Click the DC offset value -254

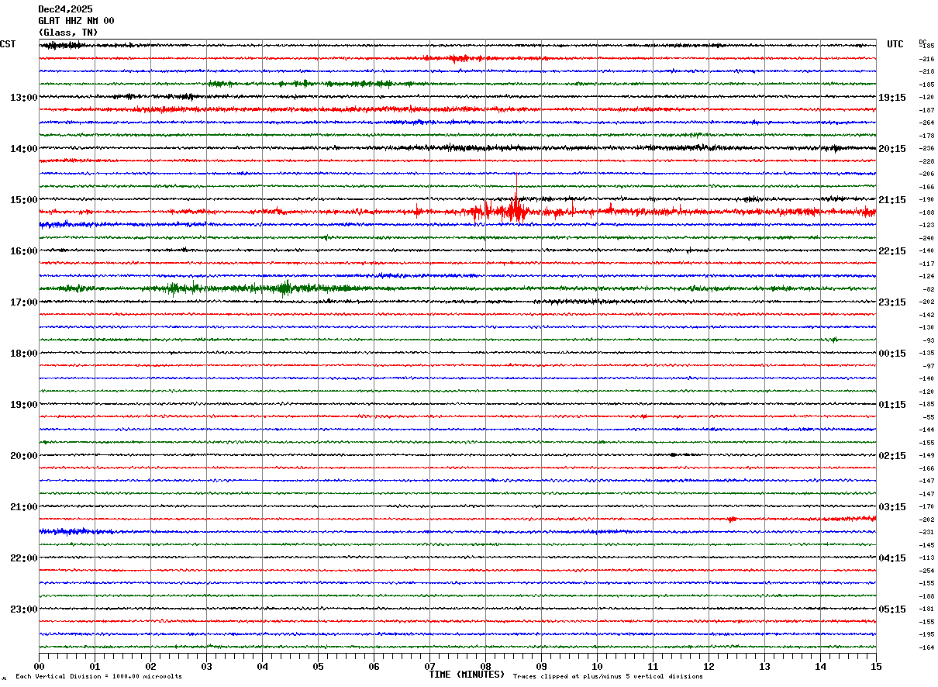point(926,571)
